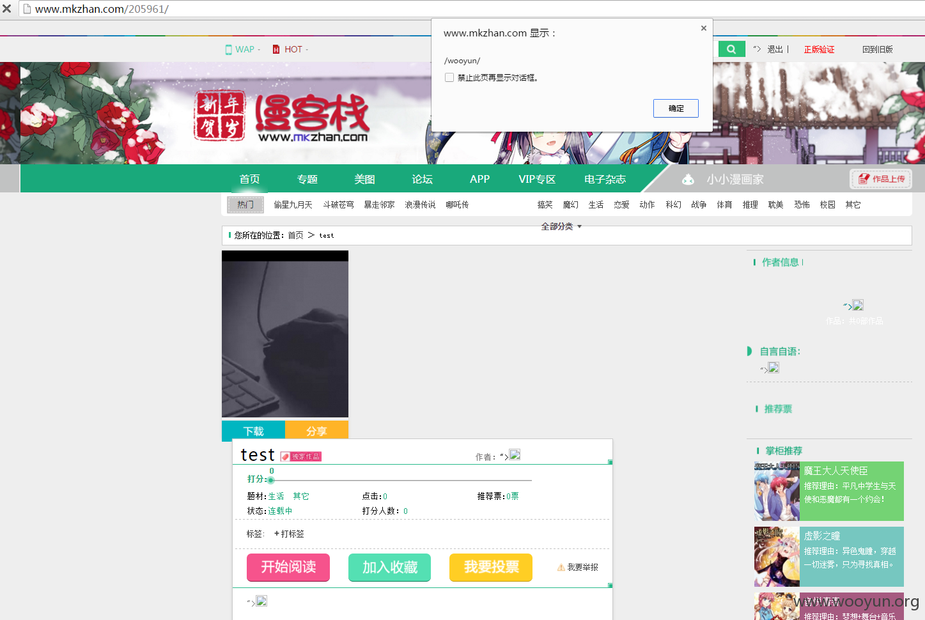925x620 pixels.
Task: Select the 热门 category button
Action: coord(245,205)
